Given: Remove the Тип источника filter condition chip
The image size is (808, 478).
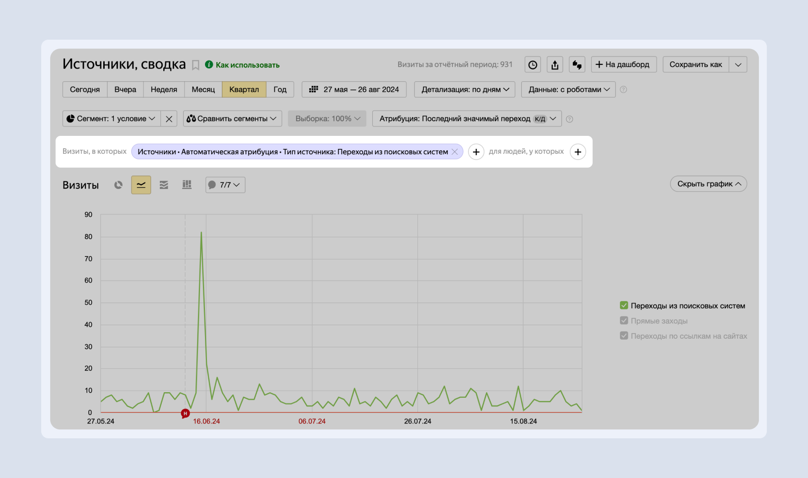Looking at the screenshot, I should pos(455,152).
